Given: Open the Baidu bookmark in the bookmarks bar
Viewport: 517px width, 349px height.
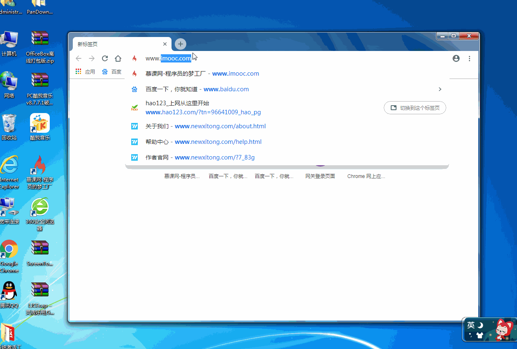Looking at the screenshot, I should click(111, 72).
